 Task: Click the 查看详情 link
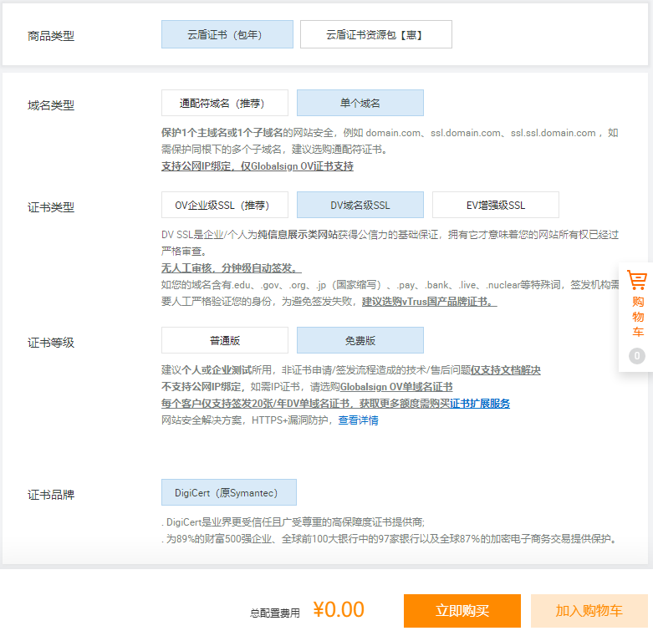coord(358,420)
